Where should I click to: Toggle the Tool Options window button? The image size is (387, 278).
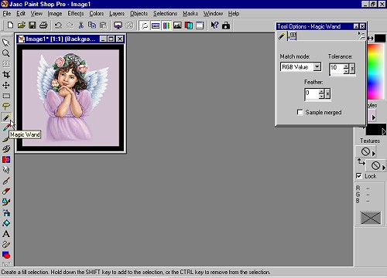click(x=156, y=25)
